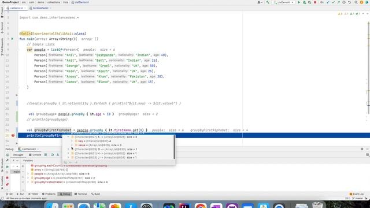Open the user account icon in toolbar
The width and height of the screenshot is (370, 208).
coord(260,2)
